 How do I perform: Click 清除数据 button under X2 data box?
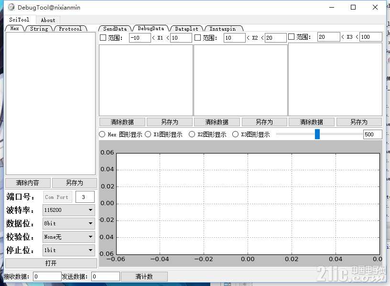(217, 122)
